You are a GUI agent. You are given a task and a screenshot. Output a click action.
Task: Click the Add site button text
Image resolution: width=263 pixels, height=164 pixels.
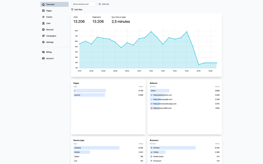tap(105, 4)
